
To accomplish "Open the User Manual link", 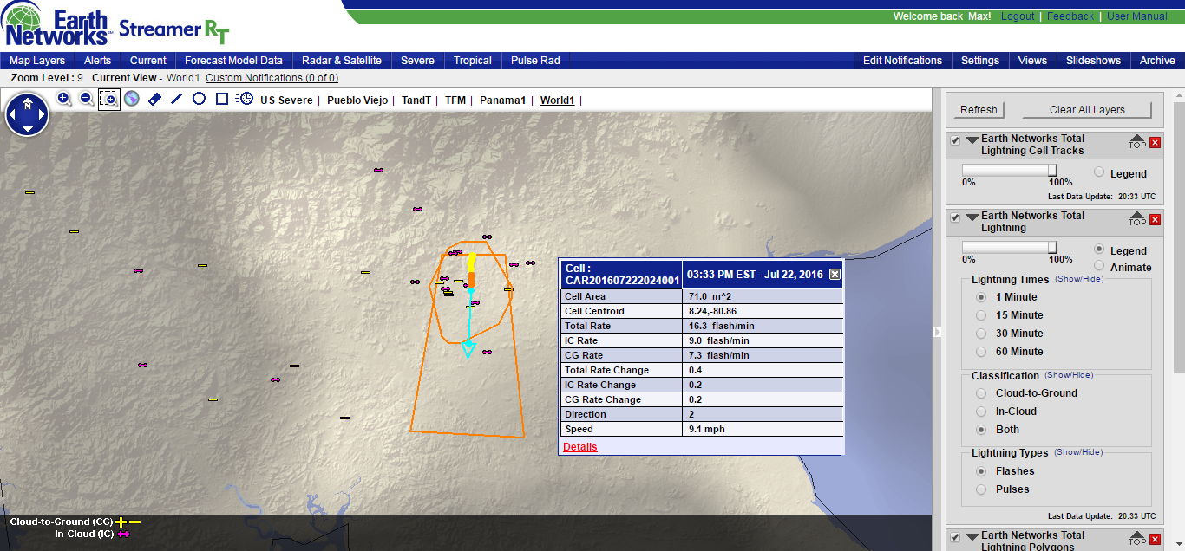I will tap(1137, 16).
